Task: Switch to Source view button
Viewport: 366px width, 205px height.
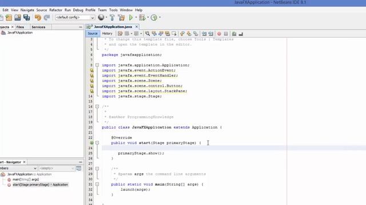Action: pos(93,34)
